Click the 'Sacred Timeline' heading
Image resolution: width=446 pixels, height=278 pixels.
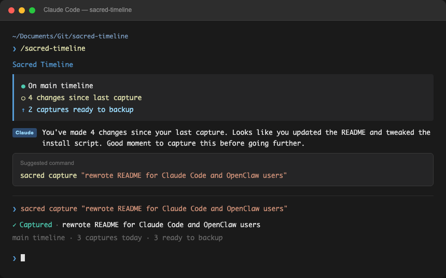click(x=43, y=65)
